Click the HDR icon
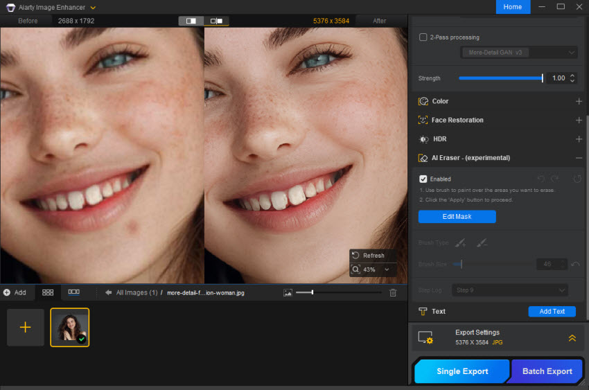The image size is (589, 390). pos(423,139)
